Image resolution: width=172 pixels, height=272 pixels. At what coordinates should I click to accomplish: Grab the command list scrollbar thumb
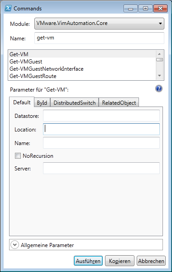tap(159, 60)
